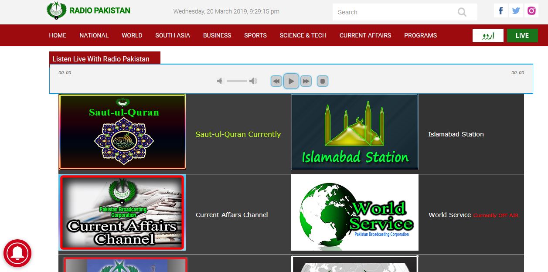Screen dimensions: 548x272
Task: Adjust the volume slider track
Action: [236, 81]
